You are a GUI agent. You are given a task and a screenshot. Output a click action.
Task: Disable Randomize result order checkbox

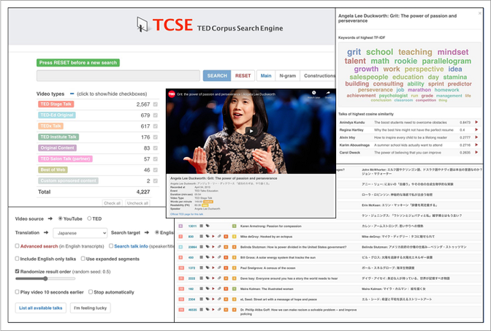(x=18, y=271)
